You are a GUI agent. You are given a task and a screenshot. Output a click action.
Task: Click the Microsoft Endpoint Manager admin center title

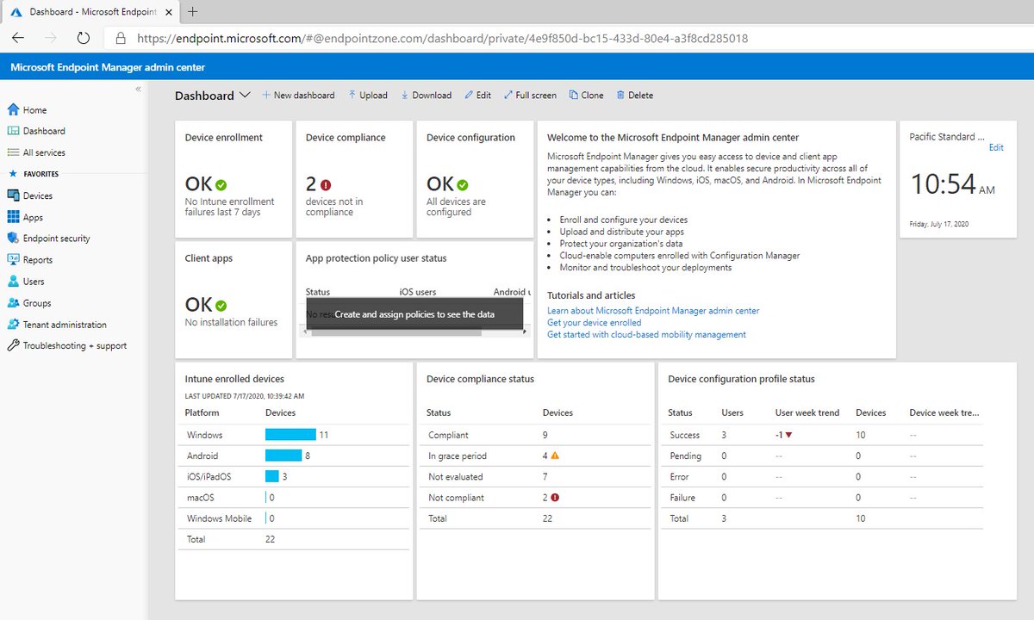(108, 67)
